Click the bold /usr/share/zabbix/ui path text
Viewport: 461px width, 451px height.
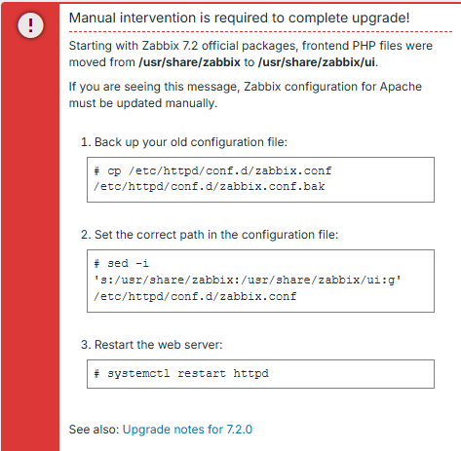pyautogui.click(x=317, y=62)
